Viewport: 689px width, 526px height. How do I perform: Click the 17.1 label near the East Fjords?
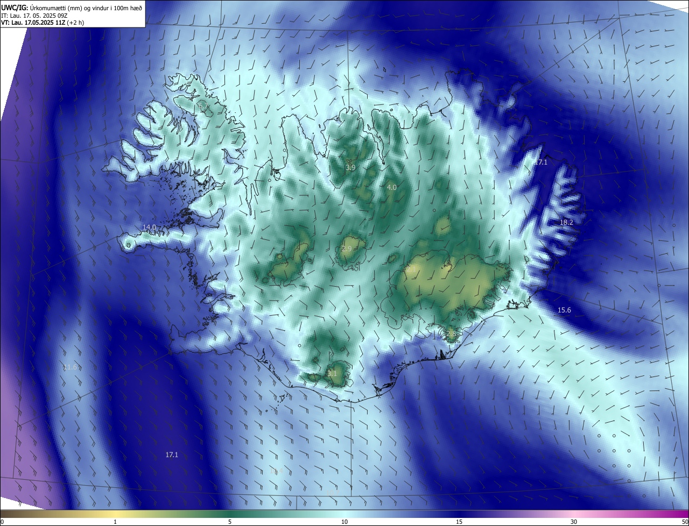click(540, 162)
